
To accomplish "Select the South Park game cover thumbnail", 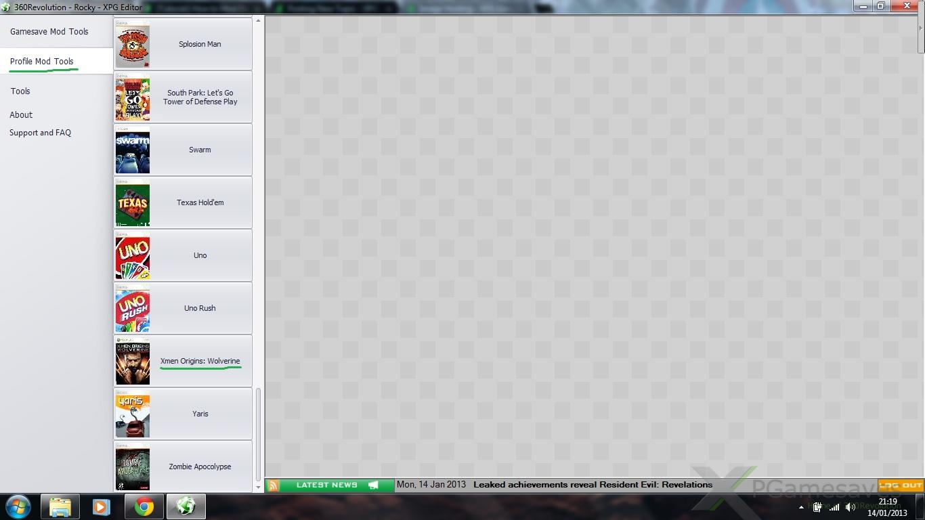I will click(x=133, y=98).
